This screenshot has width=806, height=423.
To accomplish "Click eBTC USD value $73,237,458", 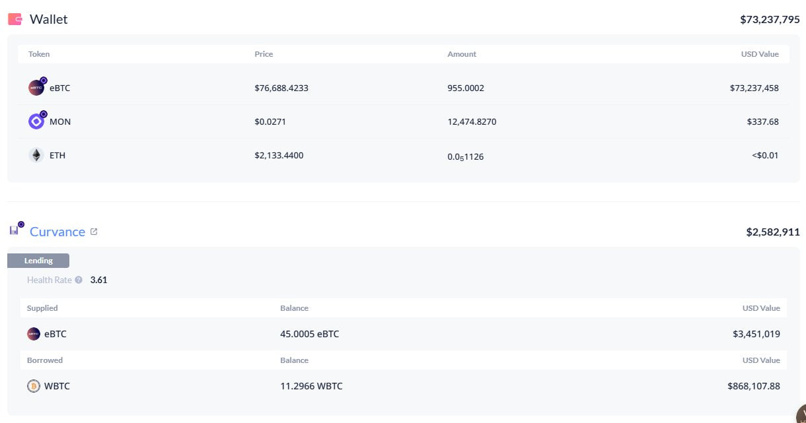I will coord(754,88).
